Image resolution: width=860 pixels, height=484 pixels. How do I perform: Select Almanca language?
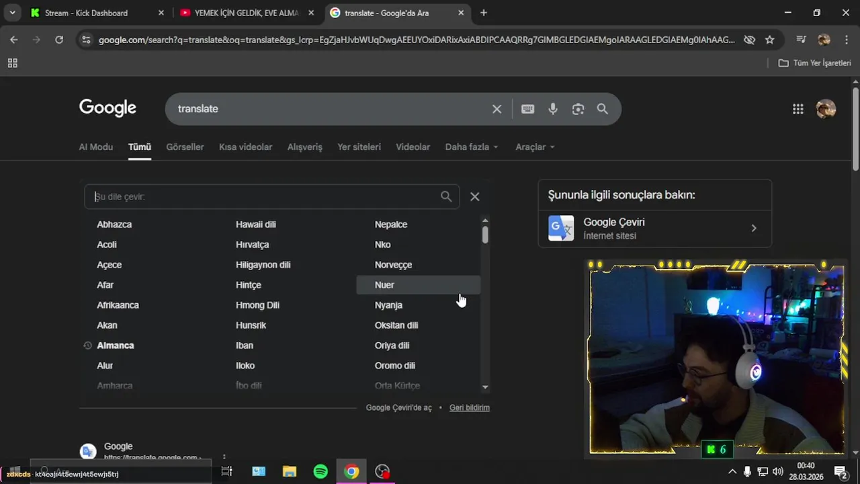tap(116, 346)
